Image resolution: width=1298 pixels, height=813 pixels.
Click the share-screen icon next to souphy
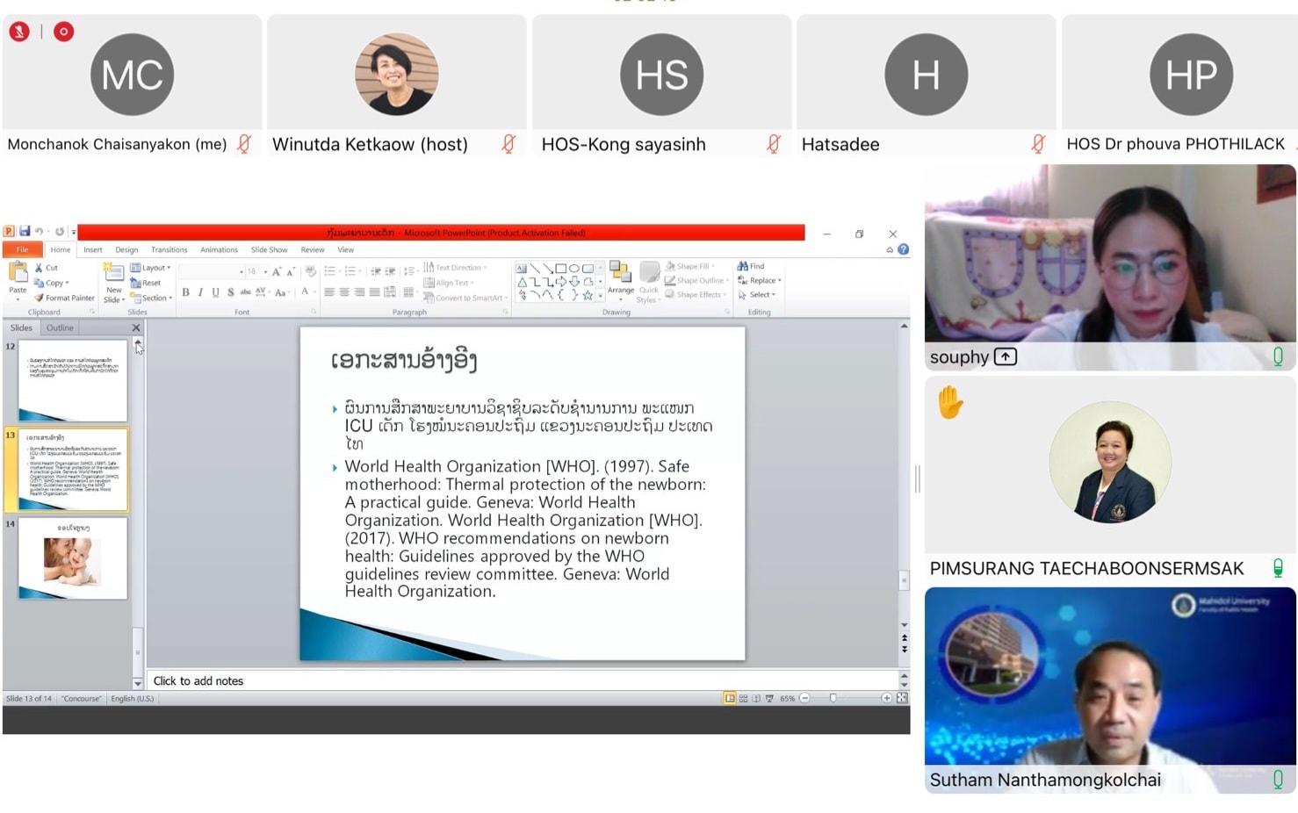click(x=1006, y=356)
